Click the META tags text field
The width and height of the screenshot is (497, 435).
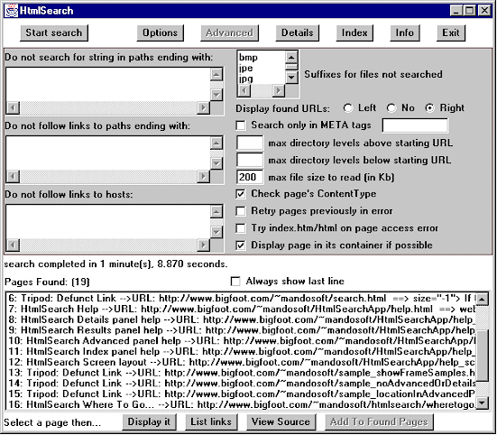[x=415, y=125]
